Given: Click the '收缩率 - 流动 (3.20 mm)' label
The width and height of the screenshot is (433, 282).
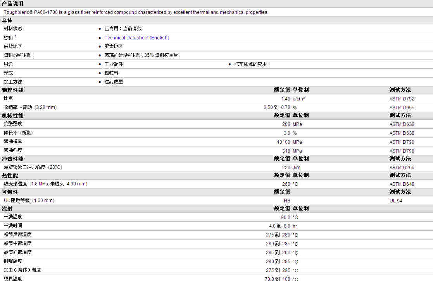Looking at the screenshot, I should [30, 107].
